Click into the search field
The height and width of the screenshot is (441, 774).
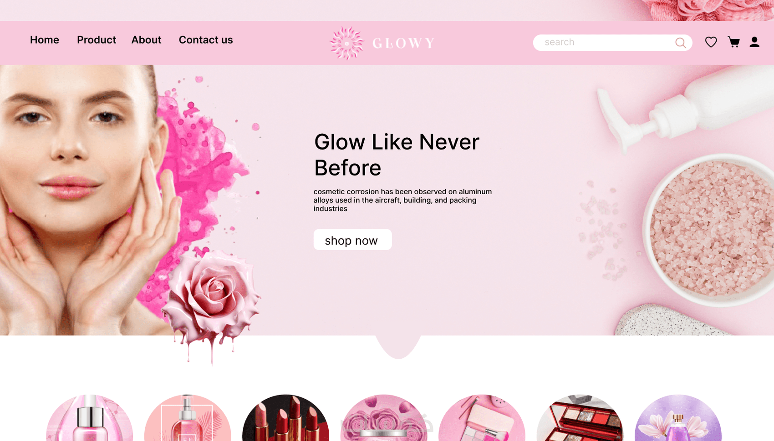(612, 43)
